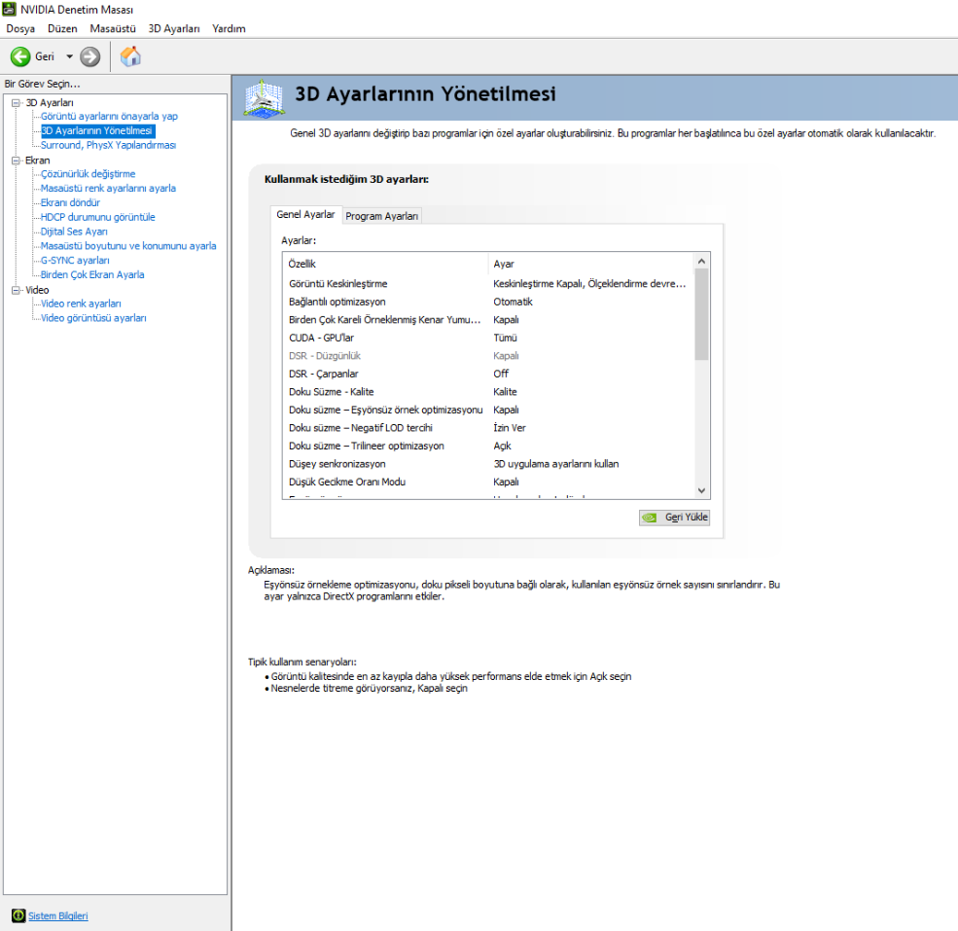Screen dimensions: 958x931
Task: Open the 3D Ayarları menu
Action: (x=173, y=29)
